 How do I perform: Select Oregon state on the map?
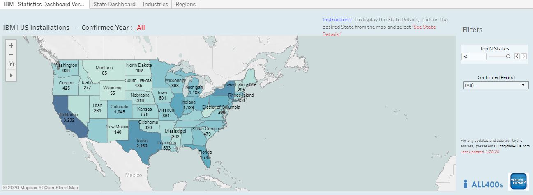click(x=66, y=85)
